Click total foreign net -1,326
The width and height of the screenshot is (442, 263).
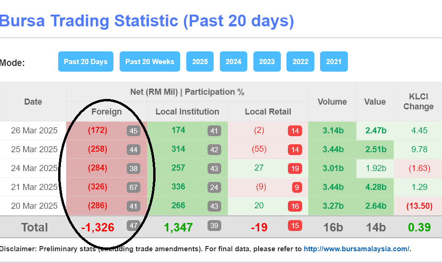click(x=97, y=227)
